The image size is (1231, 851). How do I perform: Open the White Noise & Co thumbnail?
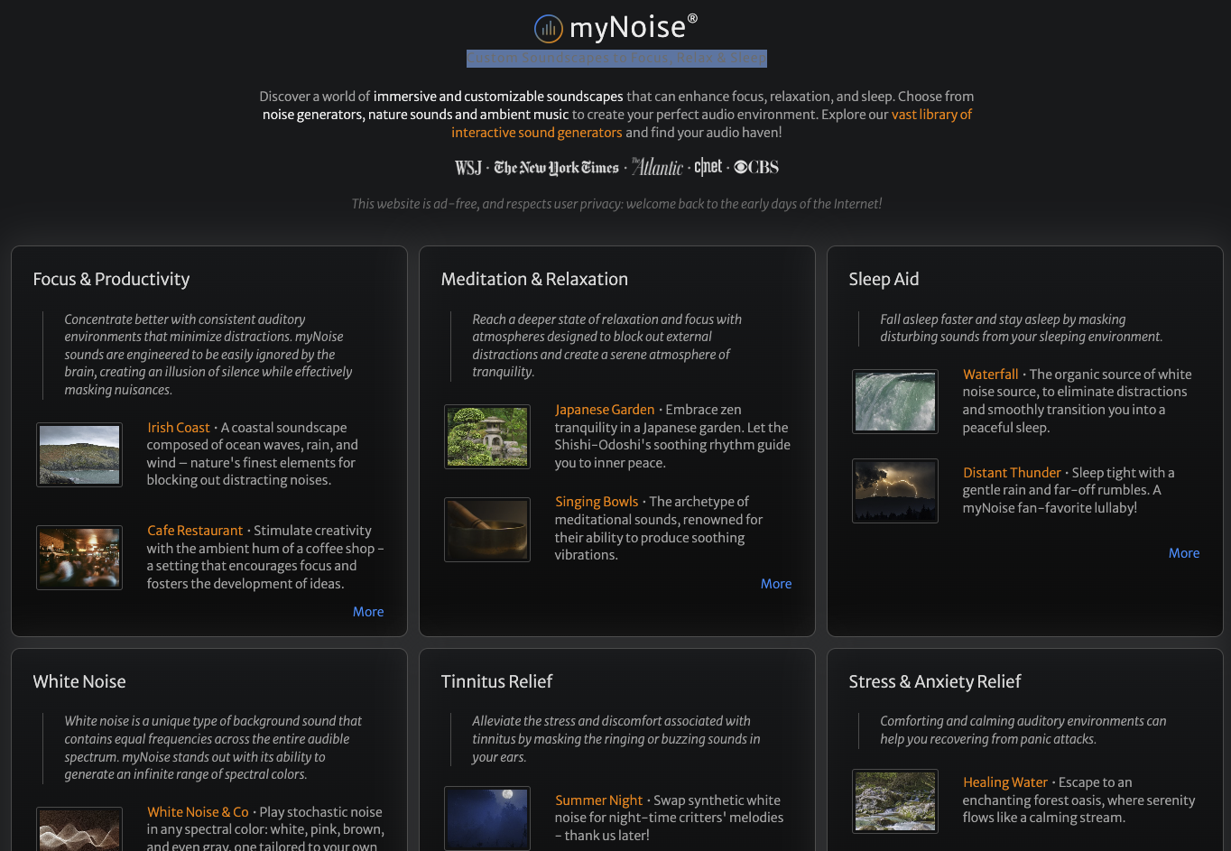coord(79,830)
